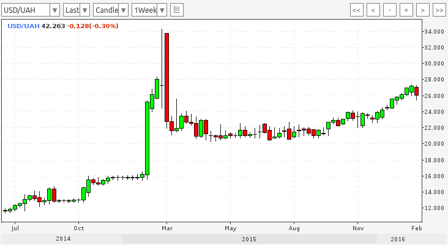The width and height of the screenshot is (448, 245).
Task: Select the 2016 year band on timeline
Action: click(397, 239)
